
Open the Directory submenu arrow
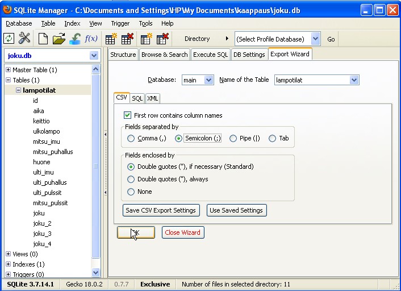click(x=227, y=39)
